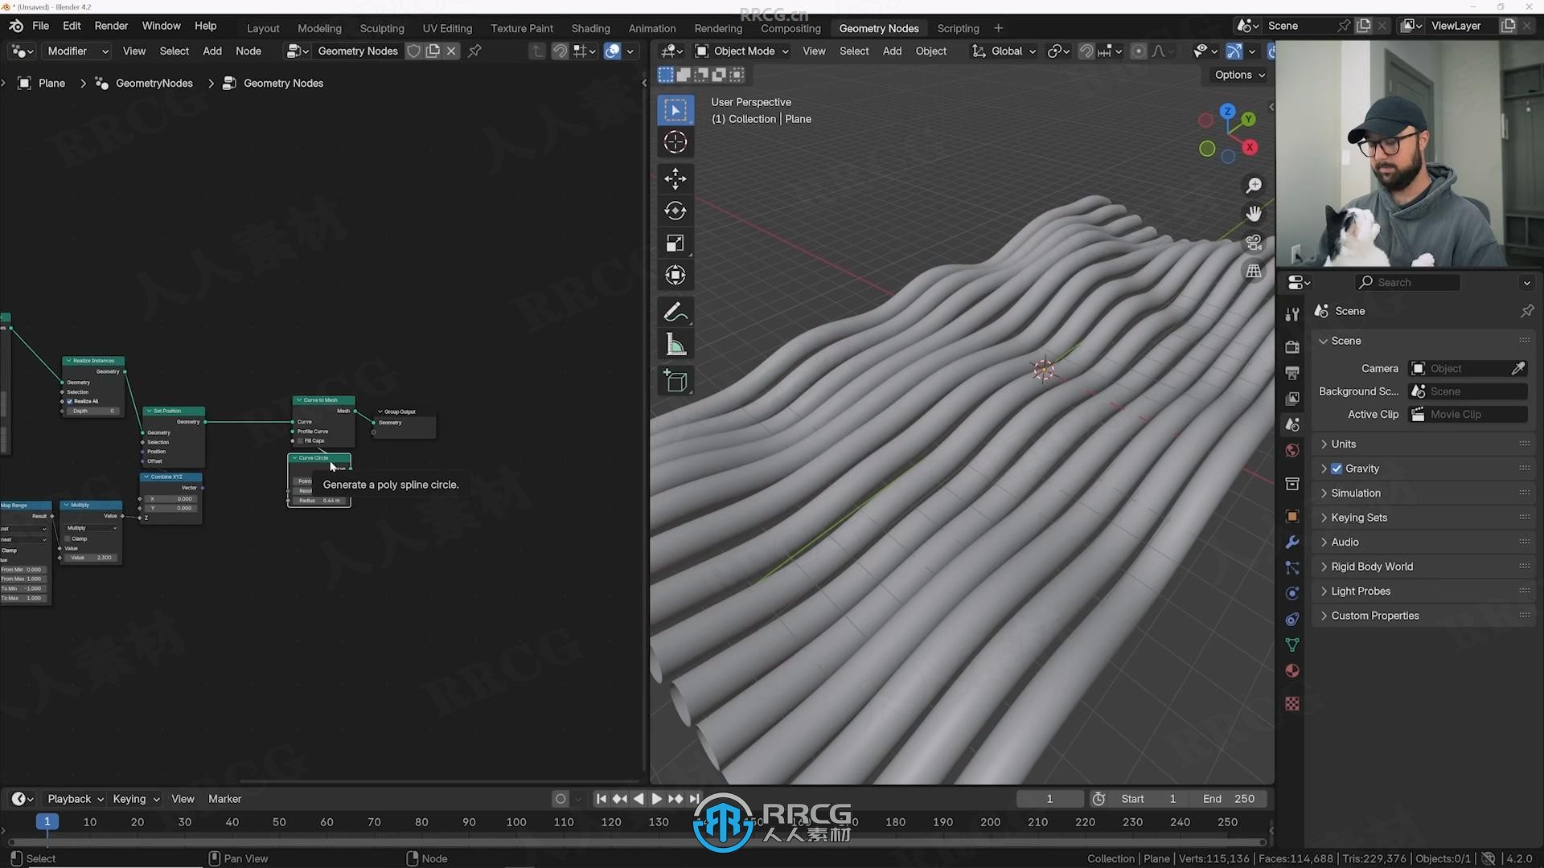Viewport: 1544px width, 868px height.
Task: Toggle proportional editing in viewport header
Action: pyautogui.click(x=1138, y=51)
